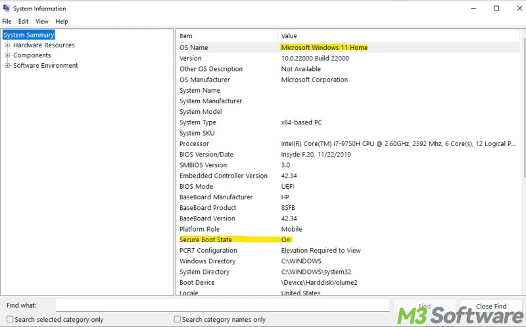Select BaseBoard Manufacturer row label
Viewport: 526px width, 327px height.
click(x=216, y=197)
